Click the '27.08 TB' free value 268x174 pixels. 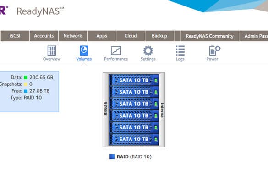pos(39,91)
